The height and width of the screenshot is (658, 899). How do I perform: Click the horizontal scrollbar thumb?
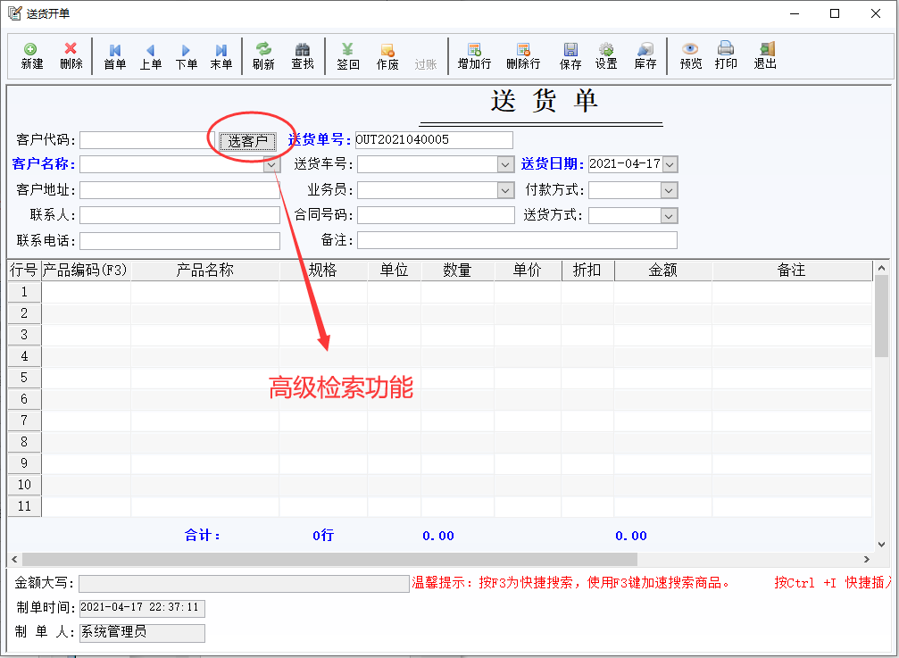[329, 559]
